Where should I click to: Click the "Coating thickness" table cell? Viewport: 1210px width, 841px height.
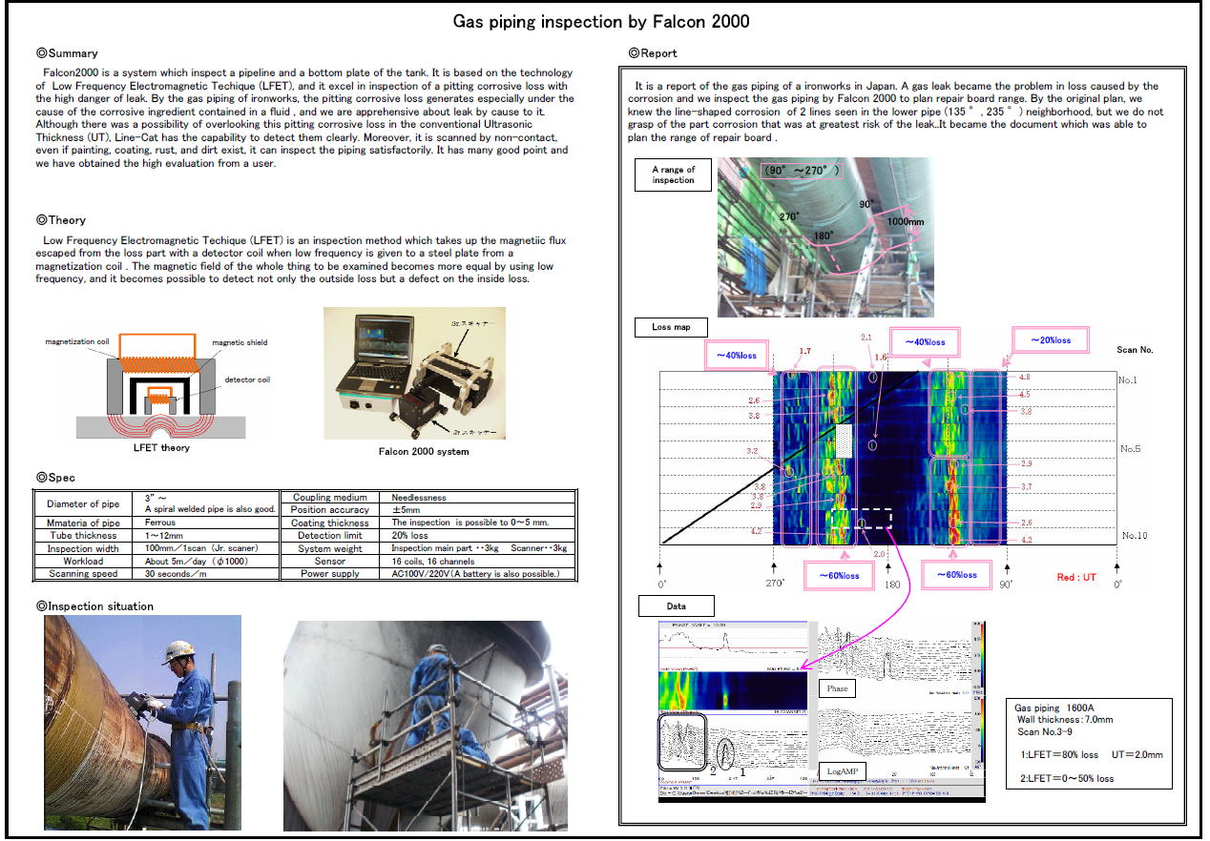click(x=329, y=523)
